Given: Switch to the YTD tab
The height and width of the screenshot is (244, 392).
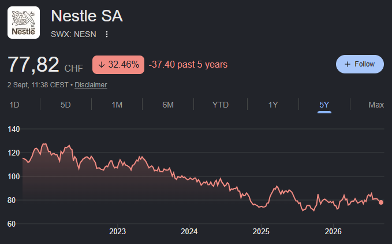Looking at the screenshot, I should click(221, 105).
